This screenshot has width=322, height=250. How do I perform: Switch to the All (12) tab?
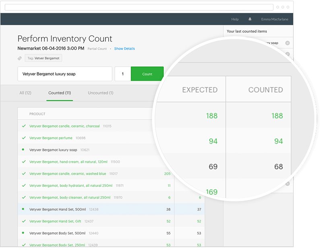click(25, 93)
